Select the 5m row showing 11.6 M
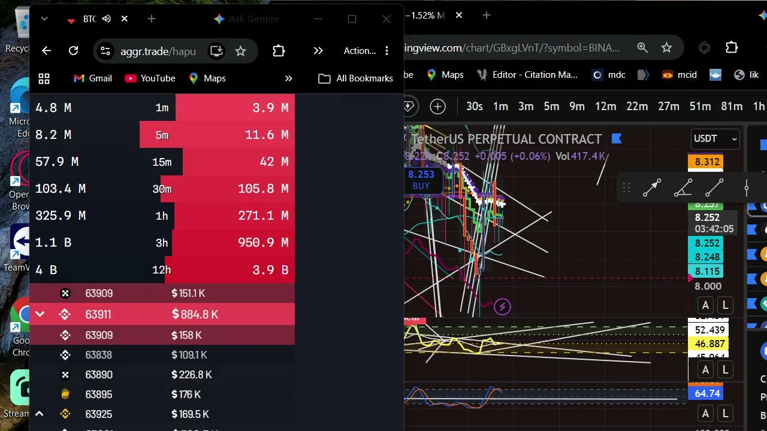 click(162, 135)
